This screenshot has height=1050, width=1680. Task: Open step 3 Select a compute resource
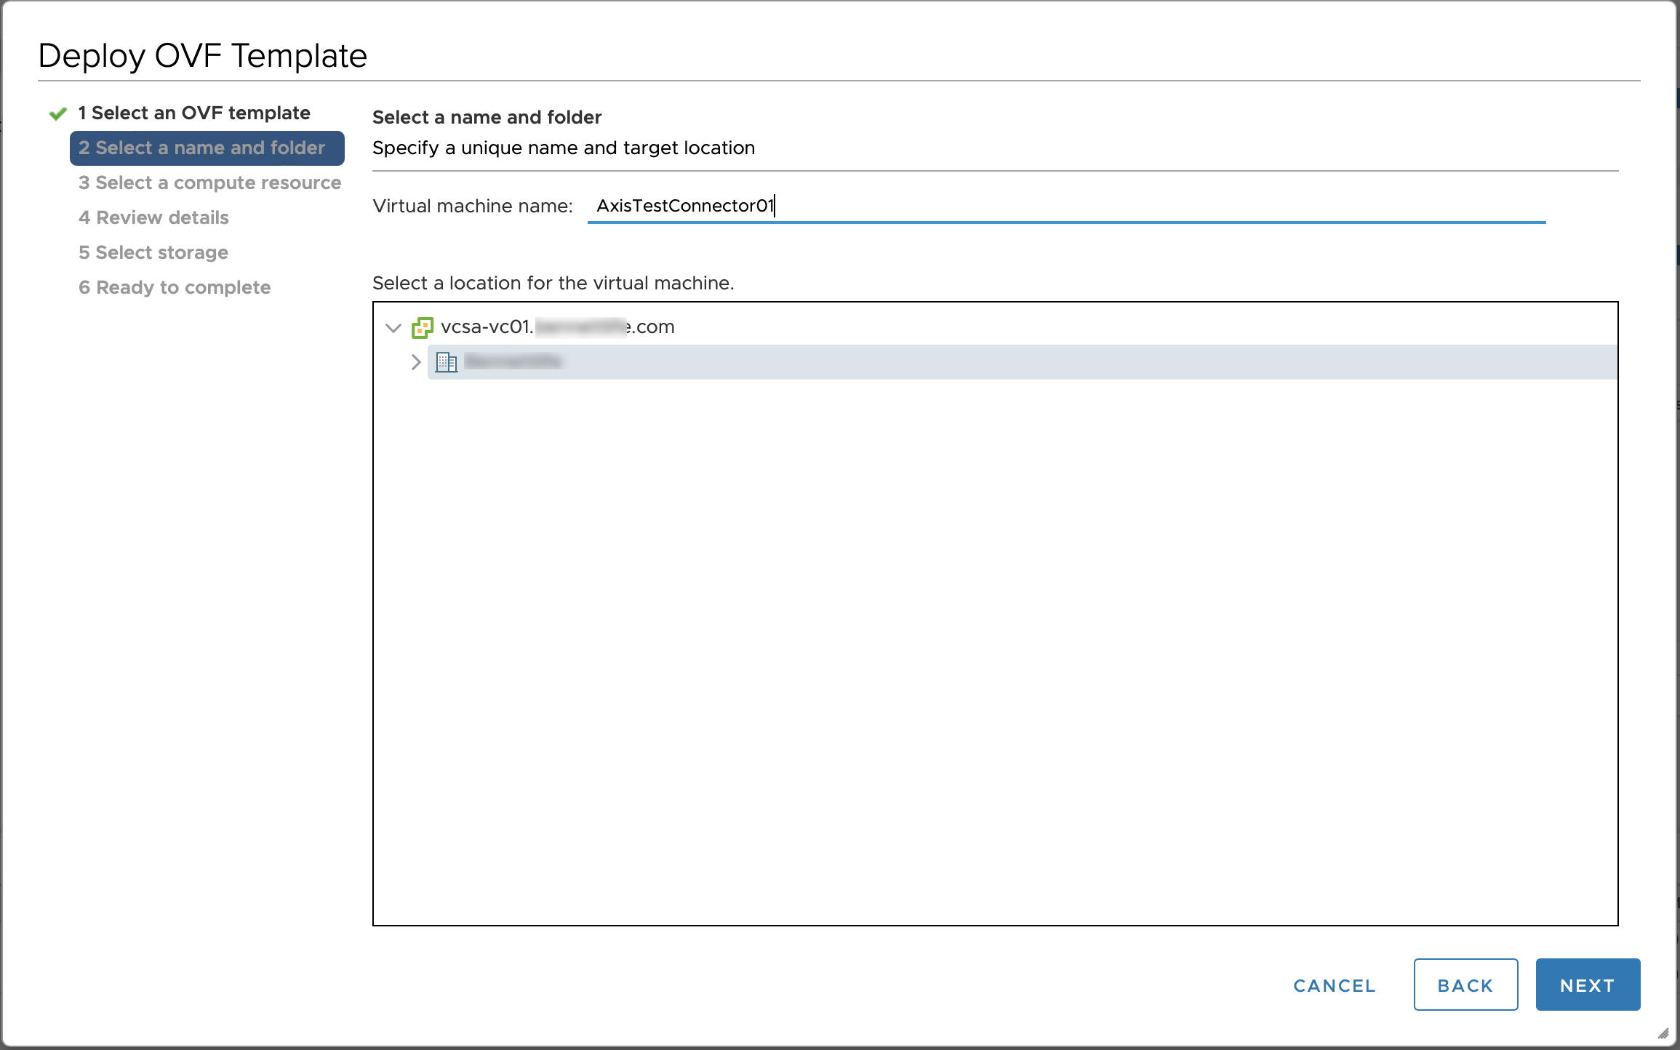[209, 183]
